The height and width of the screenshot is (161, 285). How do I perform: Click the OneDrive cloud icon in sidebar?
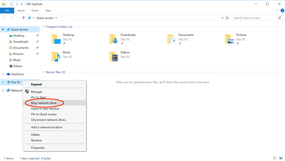[8, 74]
